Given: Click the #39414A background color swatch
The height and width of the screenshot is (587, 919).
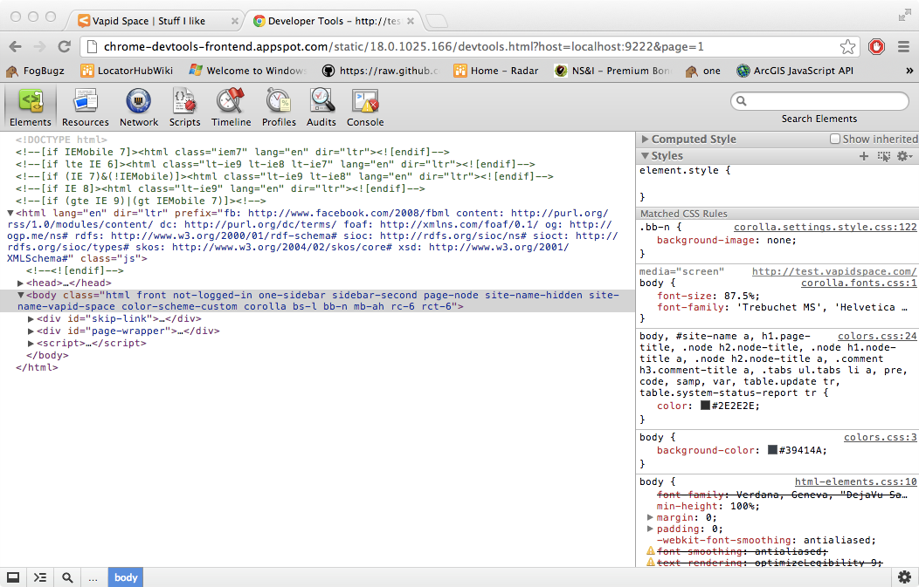Looking at the screenshot, I should [x=772, y=450].
